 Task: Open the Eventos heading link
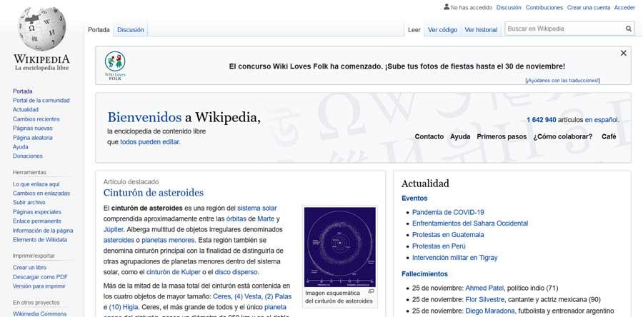[414, 198]
